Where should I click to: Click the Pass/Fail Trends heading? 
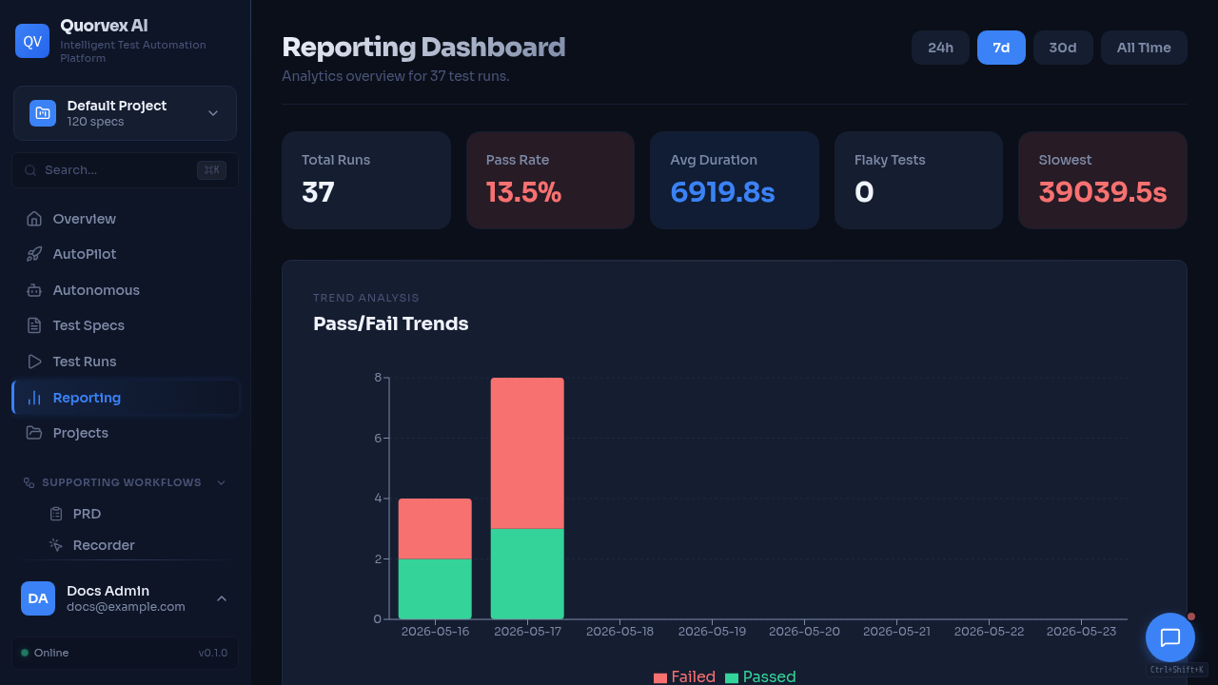click(x=391, y=323)
